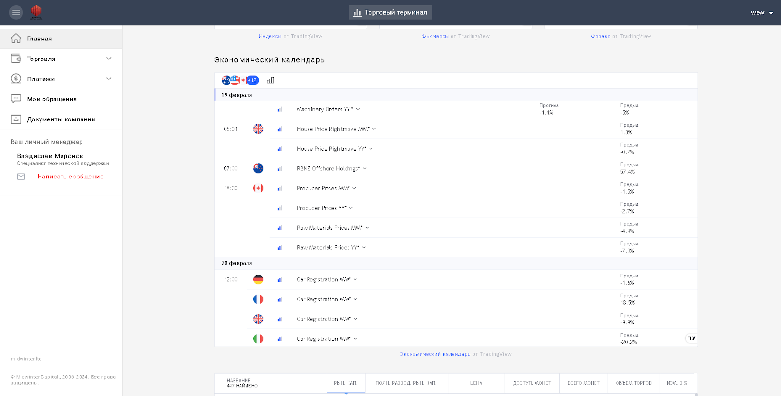Click the Germany flag at 12:00

(x=258, y=279)
